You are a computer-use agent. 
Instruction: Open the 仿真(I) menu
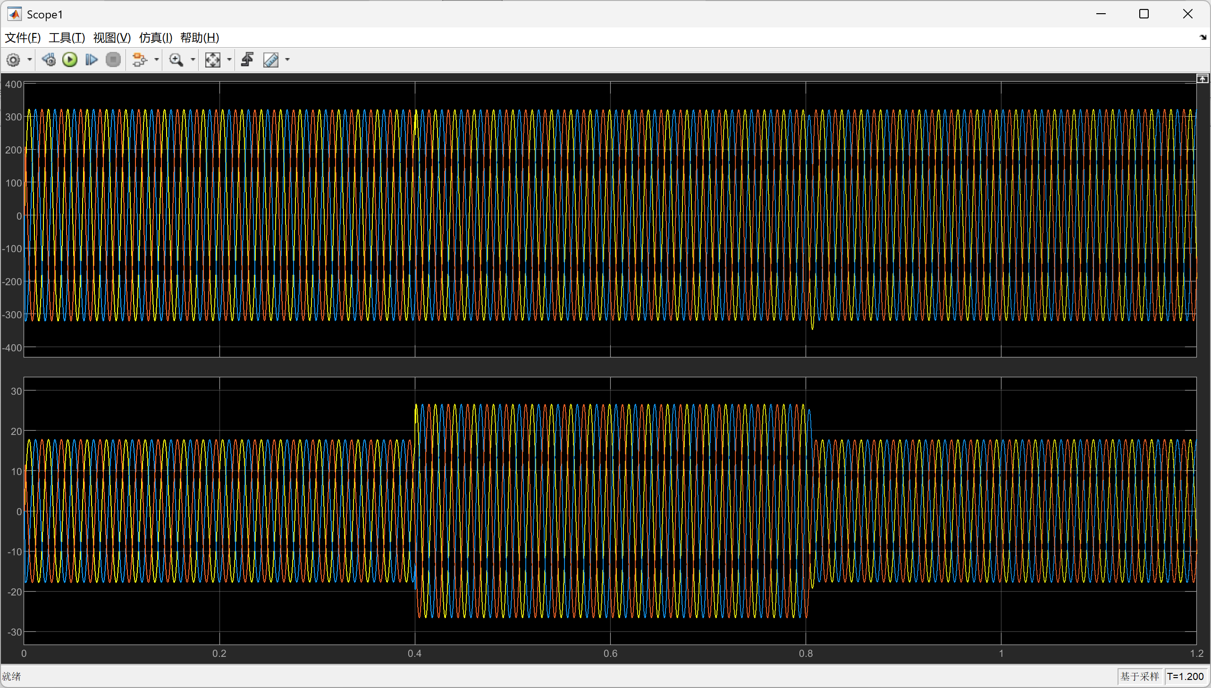(155, 37)
